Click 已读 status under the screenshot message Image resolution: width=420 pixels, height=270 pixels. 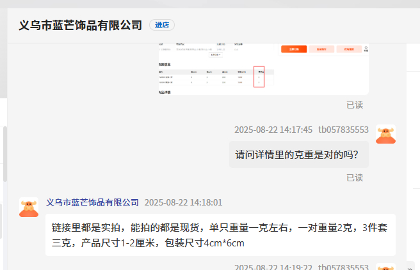355,105
